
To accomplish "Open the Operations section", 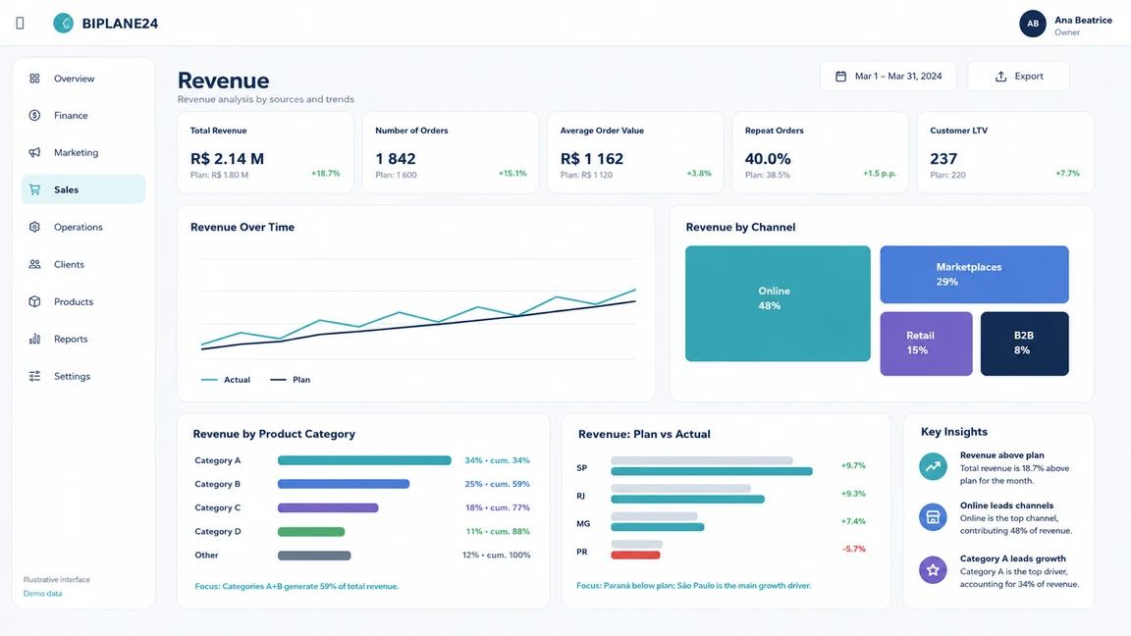I will tap(82, 227).
